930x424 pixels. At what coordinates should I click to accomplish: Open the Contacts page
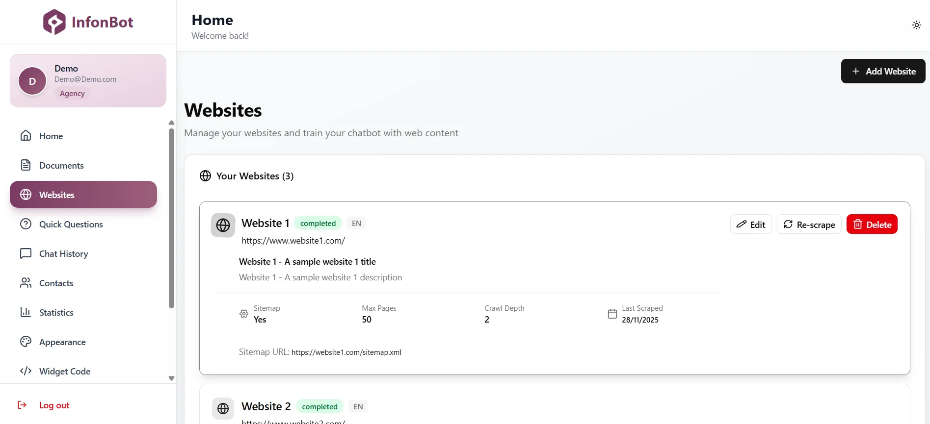83,283
